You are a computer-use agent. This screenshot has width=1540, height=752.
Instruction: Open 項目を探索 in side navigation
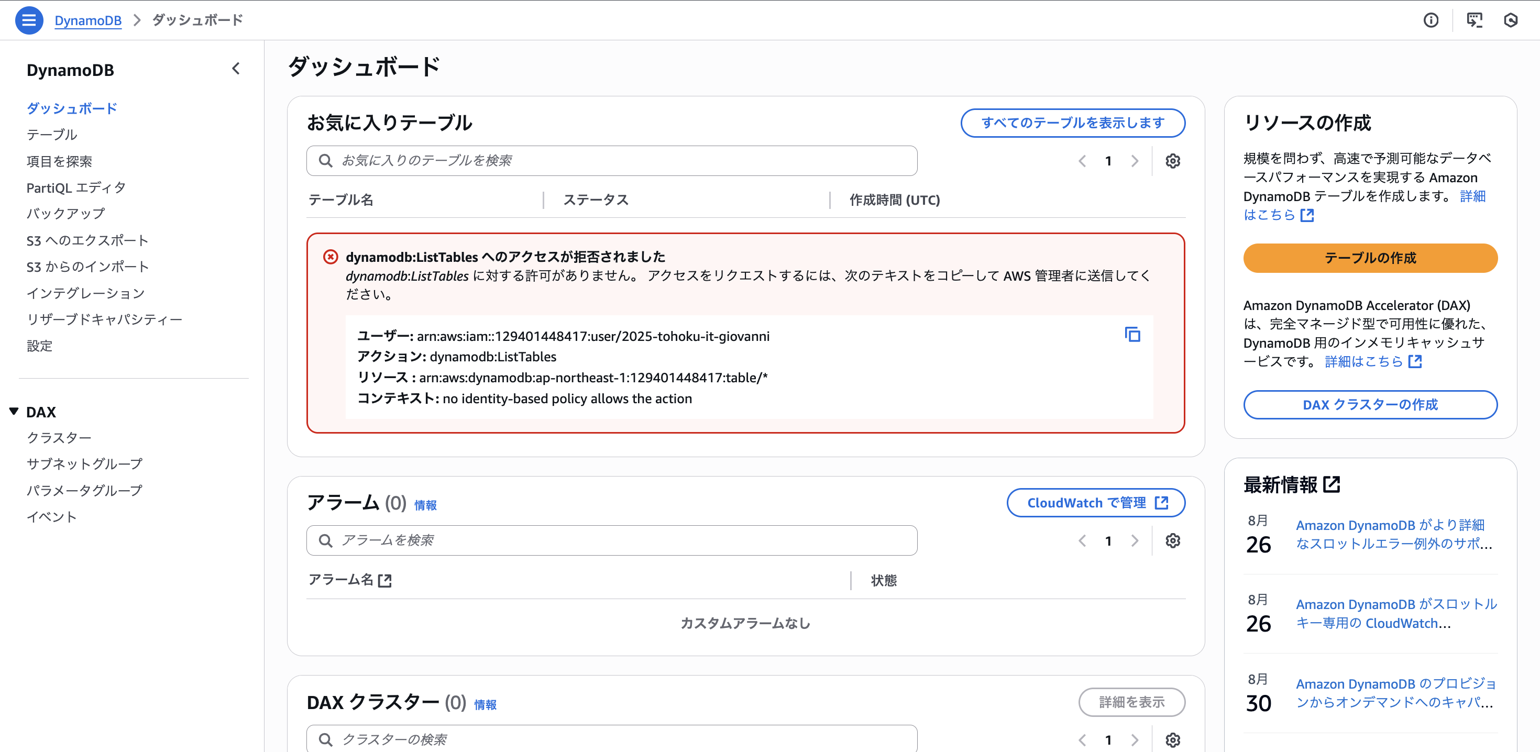(x=59, y=161)
